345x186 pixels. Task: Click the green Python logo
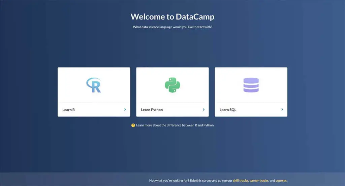coord(172,85)
